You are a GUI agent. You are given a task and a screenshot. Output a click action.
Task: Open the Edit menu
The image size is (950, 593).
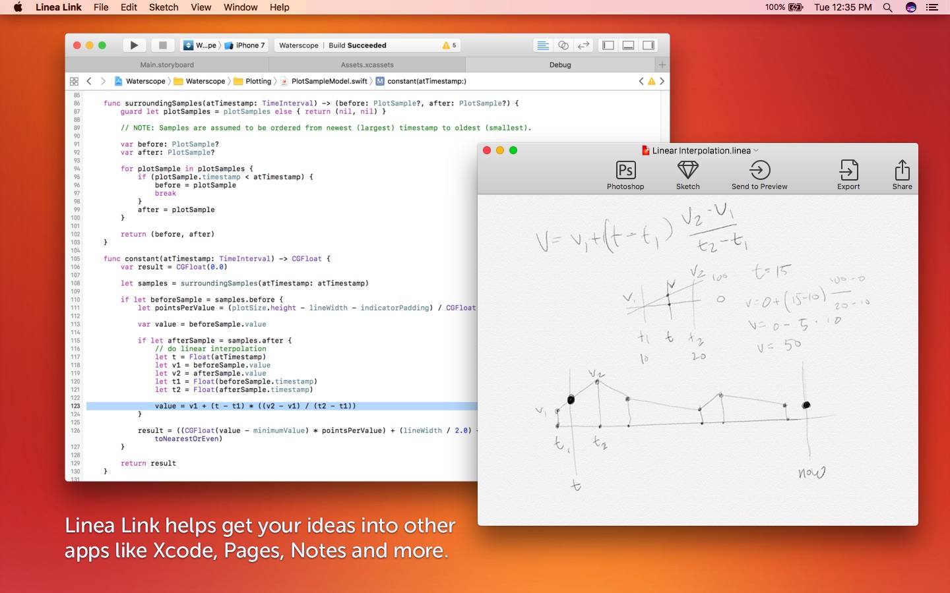(x=129, y=7)
